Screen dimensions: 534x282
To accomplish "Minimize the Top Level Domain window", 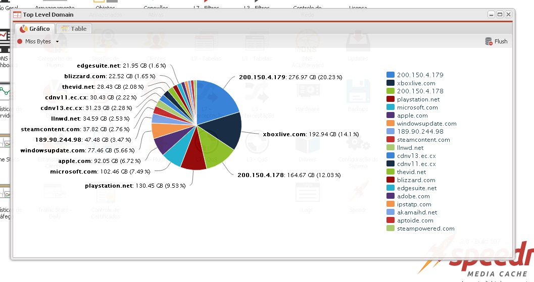I will click(x=491, y=15).
